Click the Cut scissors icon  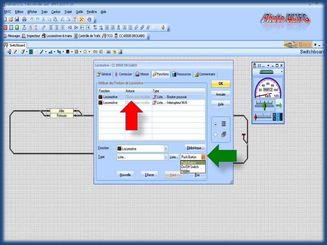pyautogui.click(x=43, y=19)
